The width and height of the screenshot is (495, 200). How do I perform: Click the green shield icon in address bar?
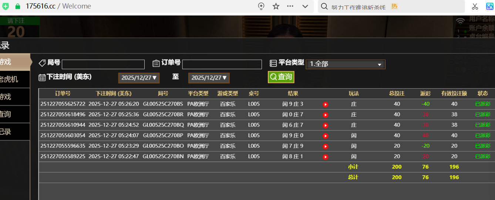click(6, 6)
